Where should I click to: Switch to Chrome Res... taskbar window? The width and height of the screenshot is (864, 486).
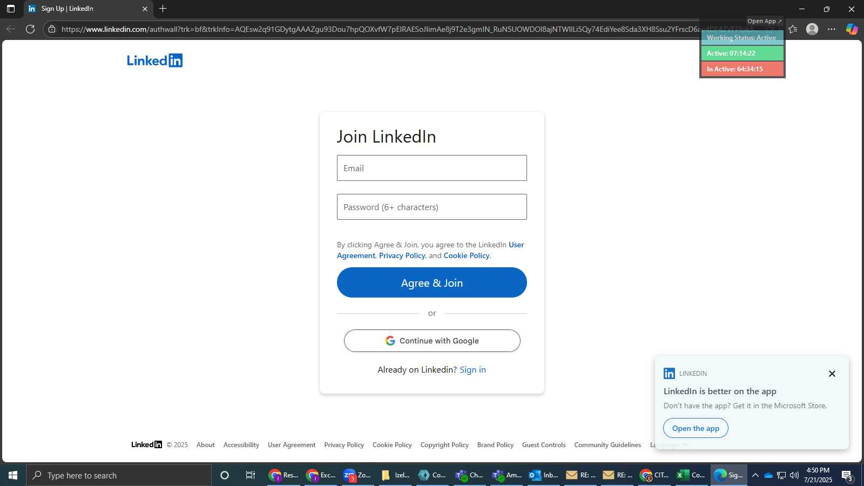coord(284,475)
